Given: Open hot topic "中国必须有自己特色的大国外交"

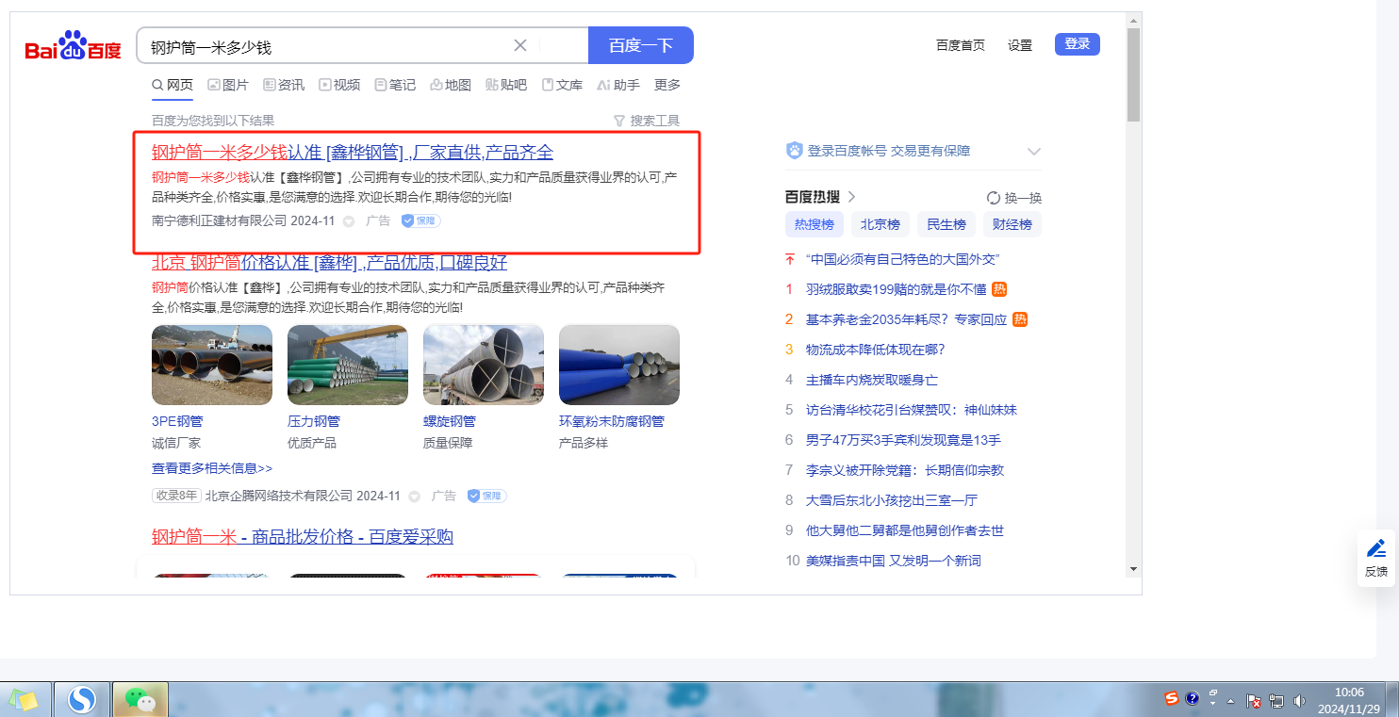Looking at the screenshot, I should [x=902, y=259].
